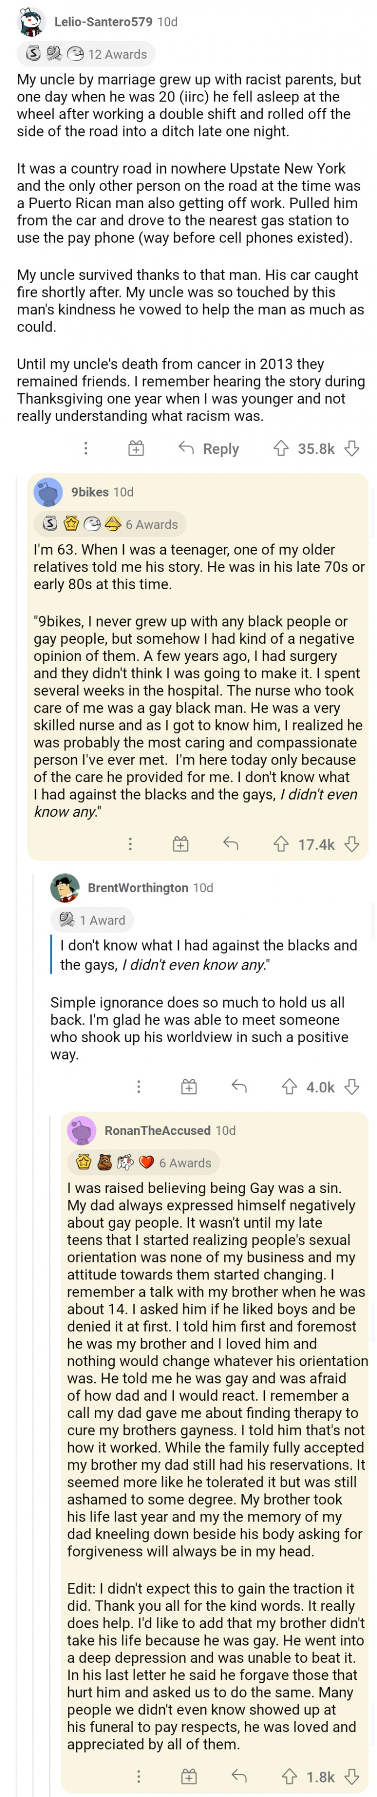The image size is (377, 1797).
Task: Click the gift award icon below the main post
Action: tap(136, 449)
